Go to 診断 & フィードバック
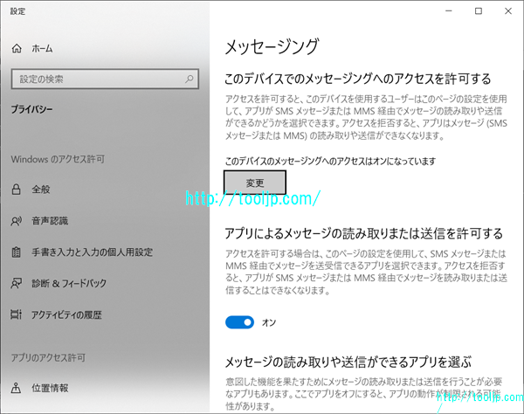 point(69,283)
